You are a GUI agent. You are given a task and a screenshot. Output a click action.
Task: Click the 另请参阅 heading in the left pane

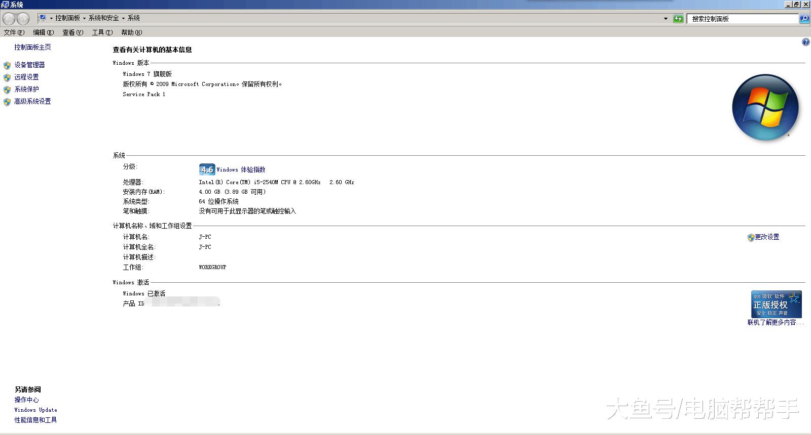click(28, 389)
